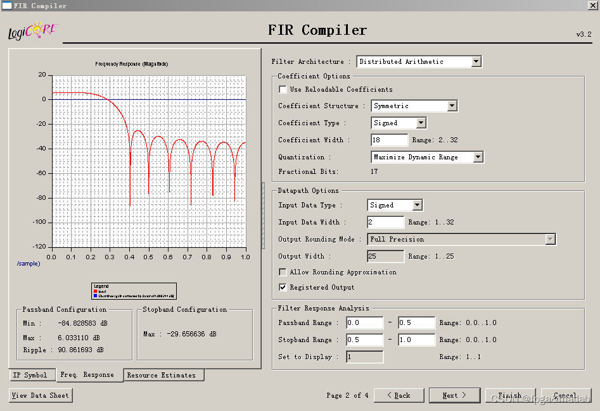Viewport: 600px width, 411px height.
Task: Click the panel splitter handle
Action: 264,216
